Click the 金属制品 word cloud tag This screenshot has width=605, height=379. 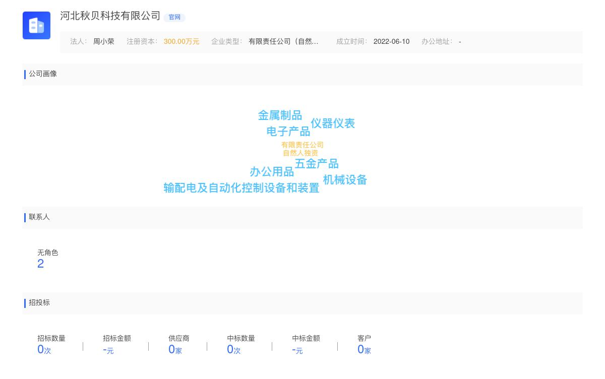280,115
